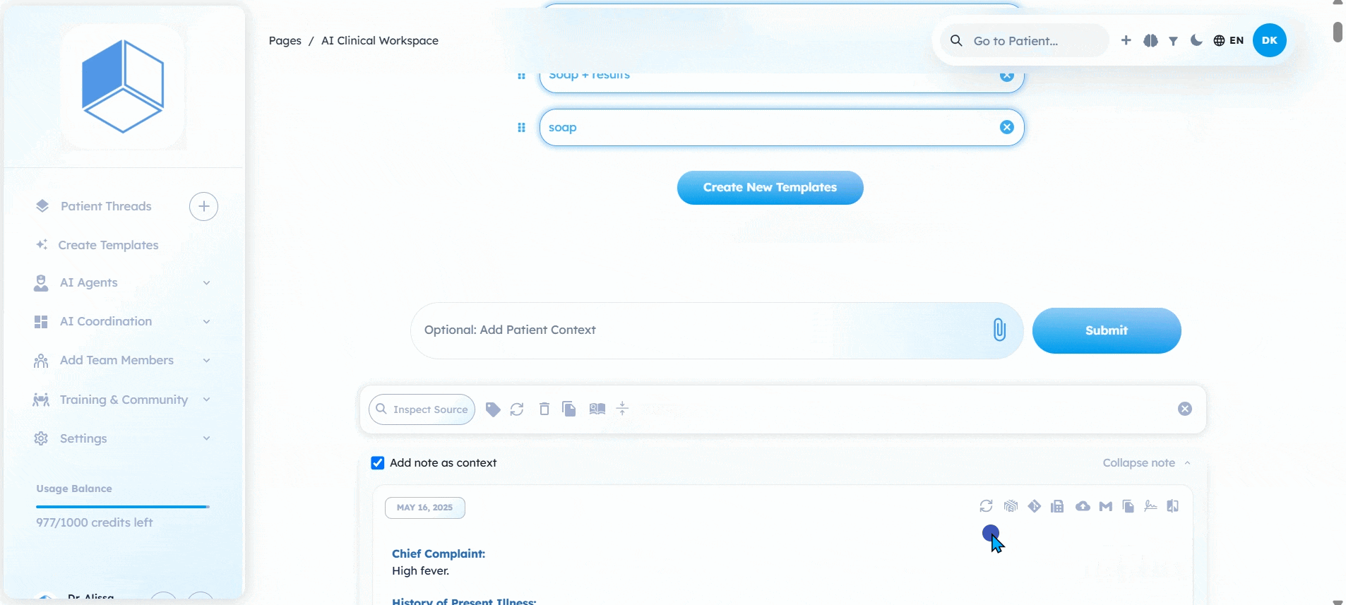Image resolution: width=1346 pixels, height=605 pixels.
Task: Expand the Settings chevron
Action: 206,438
